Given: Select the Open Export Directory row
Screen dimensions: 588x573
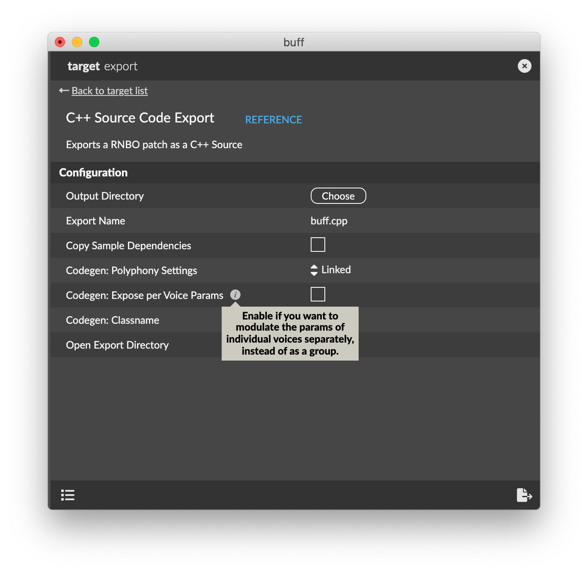Looking at the screenshot, I should 117,345.
